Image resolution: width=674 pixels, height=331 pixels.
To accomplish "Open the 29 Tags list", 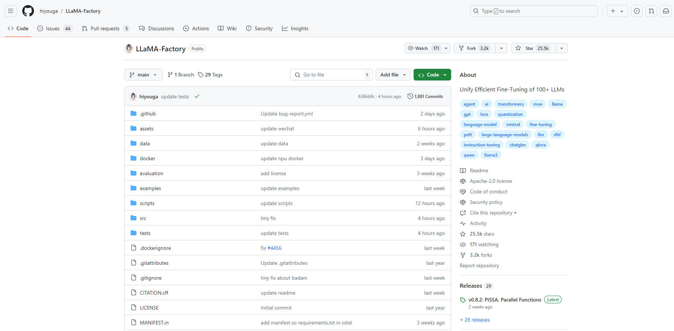I will tap(210, 75).
